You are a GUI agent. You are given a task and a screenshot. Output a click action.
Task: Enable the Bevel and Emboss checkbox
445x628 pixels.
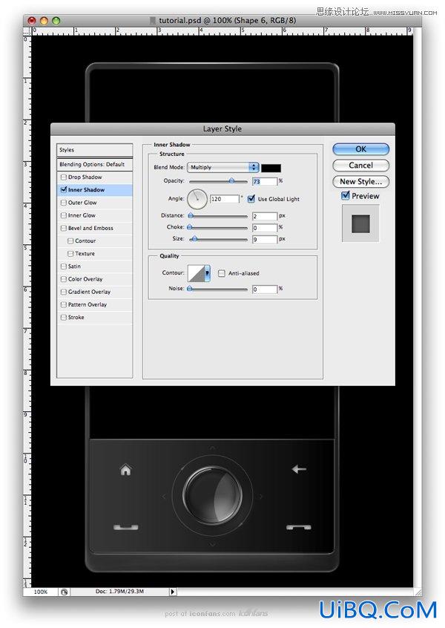click(64, 229)
